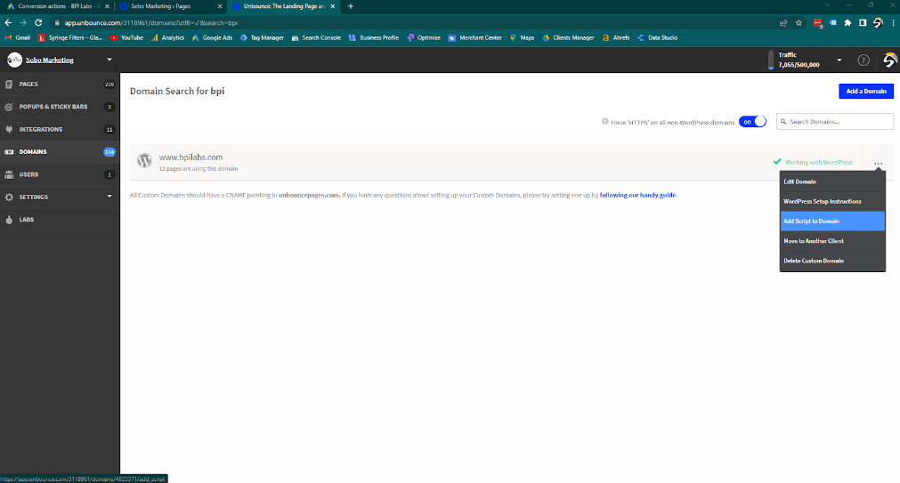Click the Domains count badge 114
Image resolution: width=900 pixels, height=483 pixels.
(109, 152)
